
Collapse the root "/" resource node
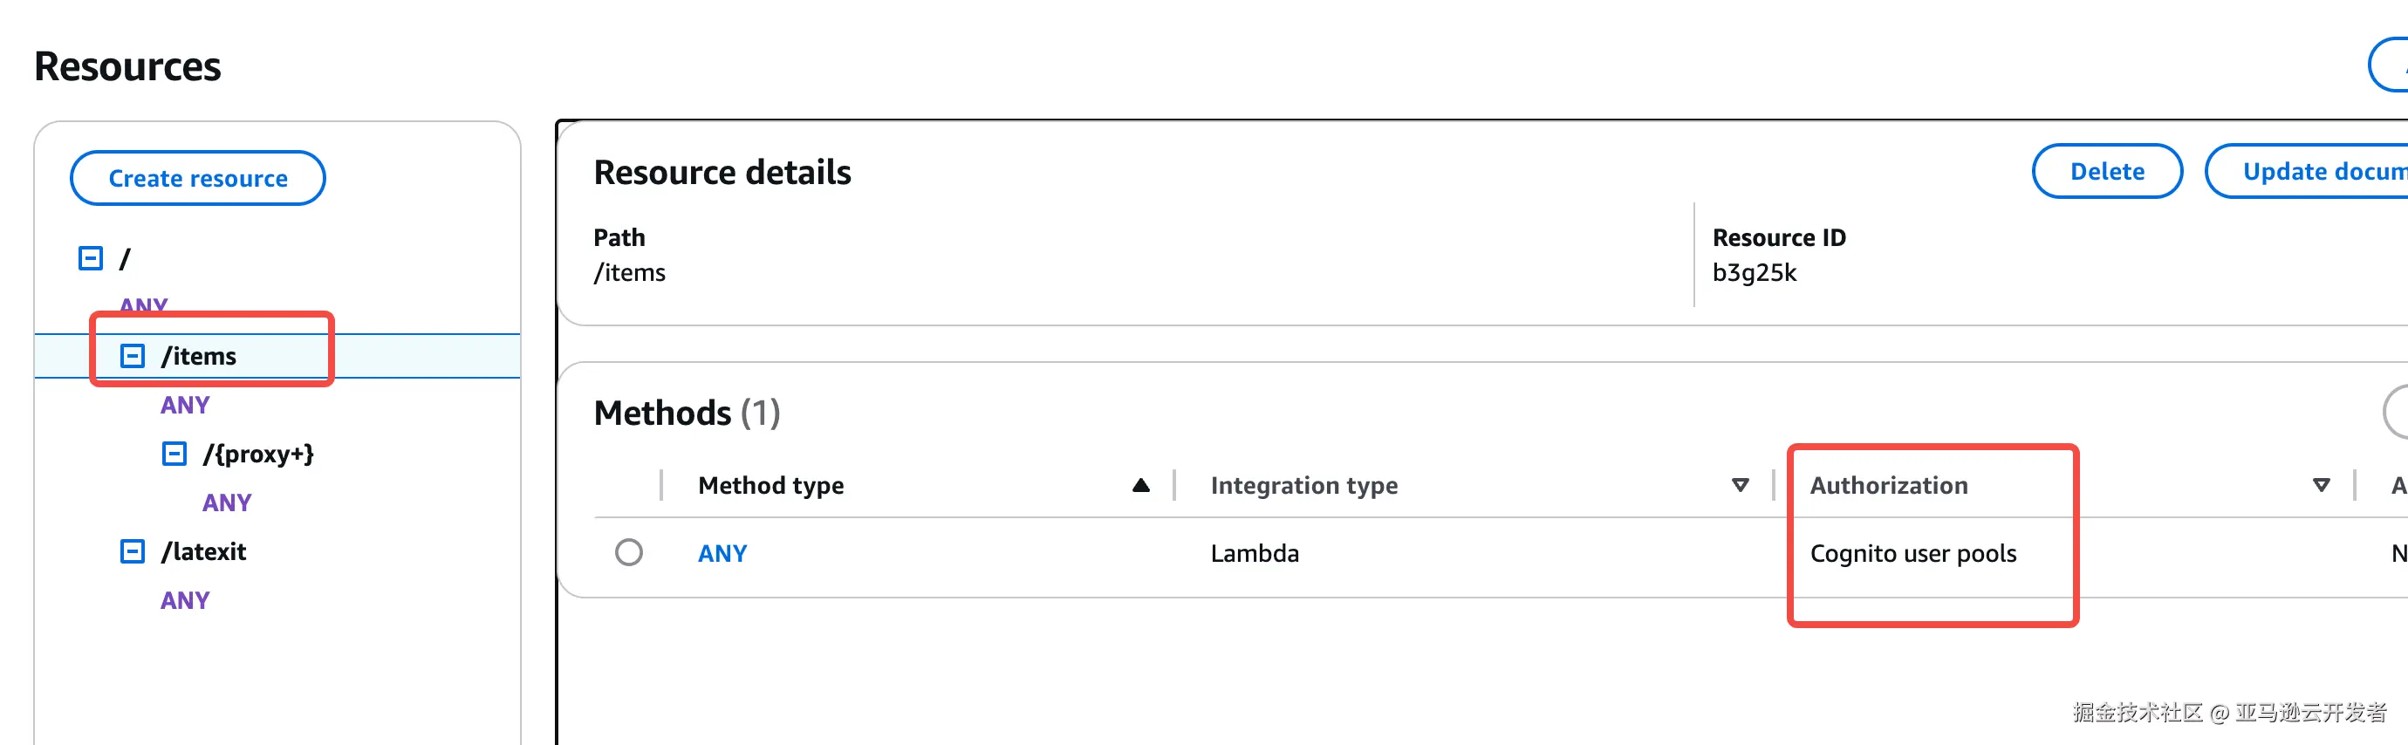point(91,258)
